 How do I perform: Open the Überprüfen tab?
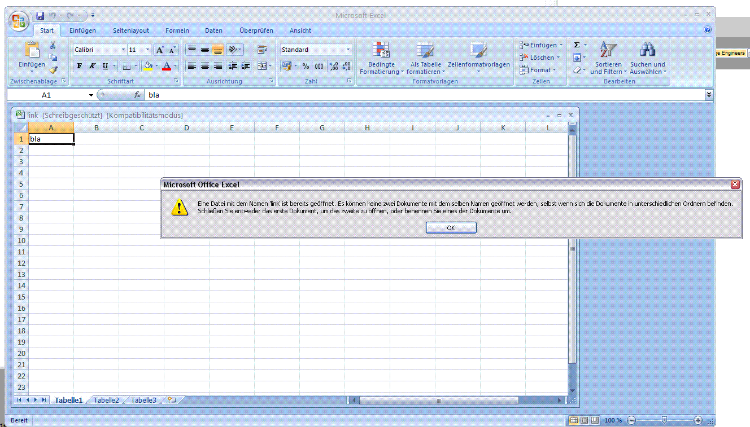(256, 30)
